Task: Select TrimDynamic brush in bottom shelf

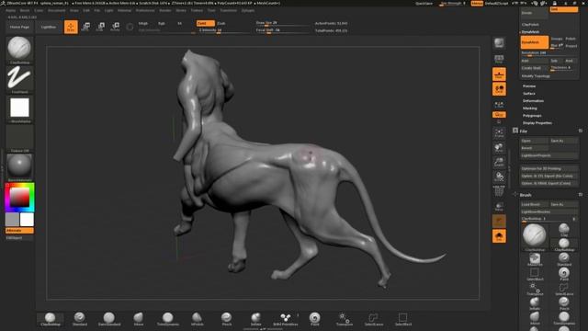Action: click(x=167, y=319)
